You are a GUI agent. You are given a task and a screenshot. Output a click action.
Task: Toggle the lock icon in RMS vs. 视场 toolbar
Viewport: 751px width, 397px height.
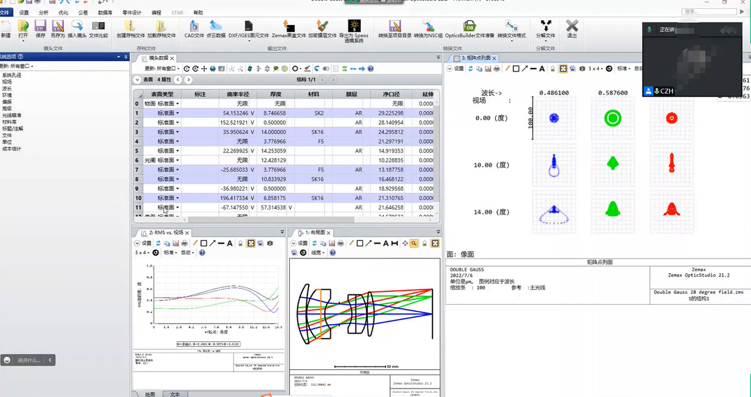[x=241, y=244]
